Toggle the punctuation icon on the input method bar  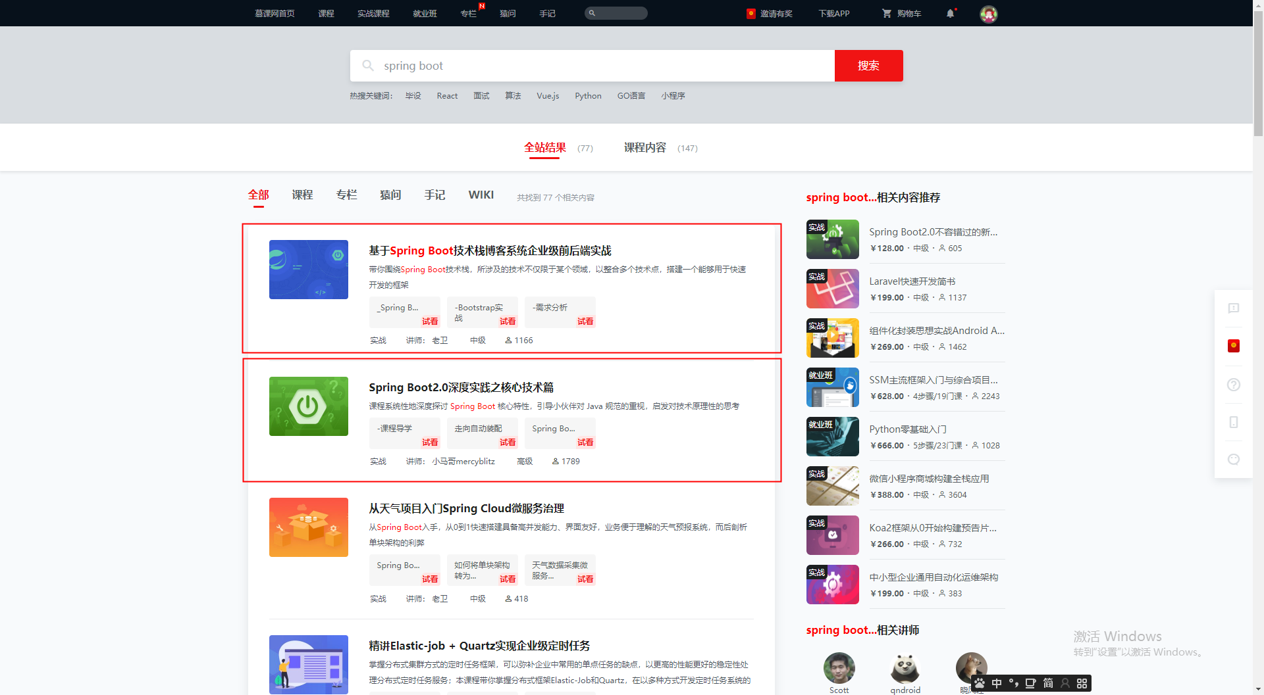coord(1014,683)
